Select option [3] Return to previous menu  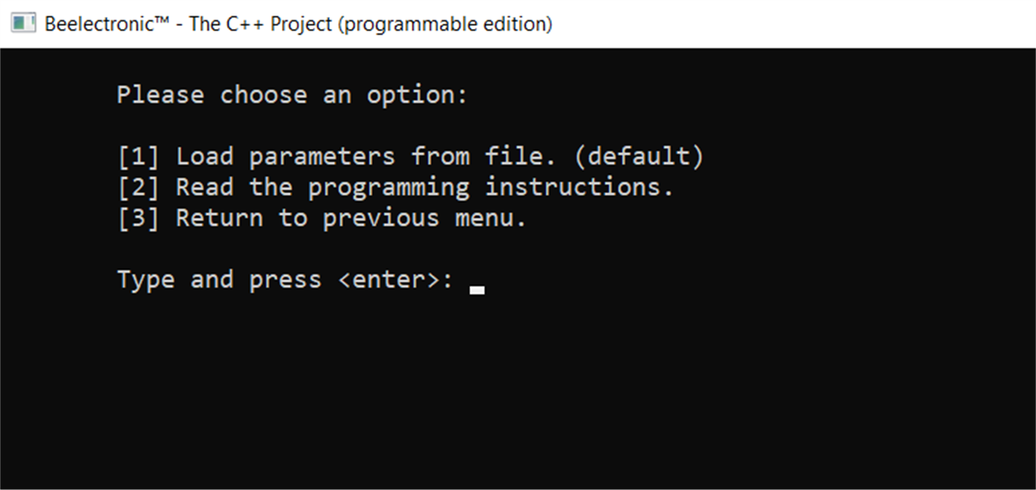click(x=322, y=218)
